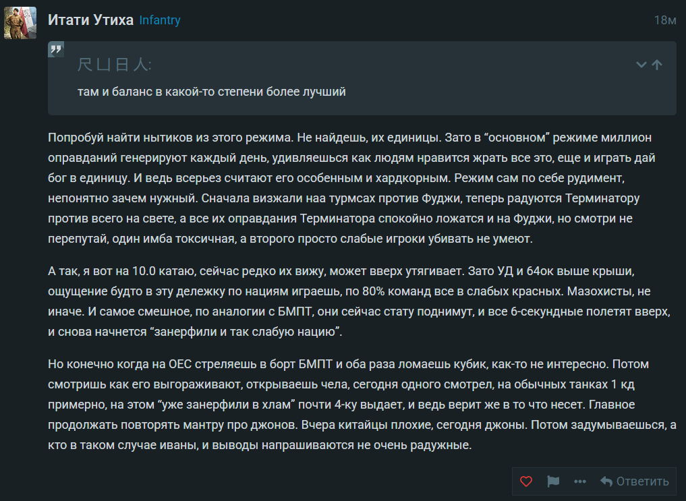
Task: Click the Infantry user title
Action: (x=160, y=20)
